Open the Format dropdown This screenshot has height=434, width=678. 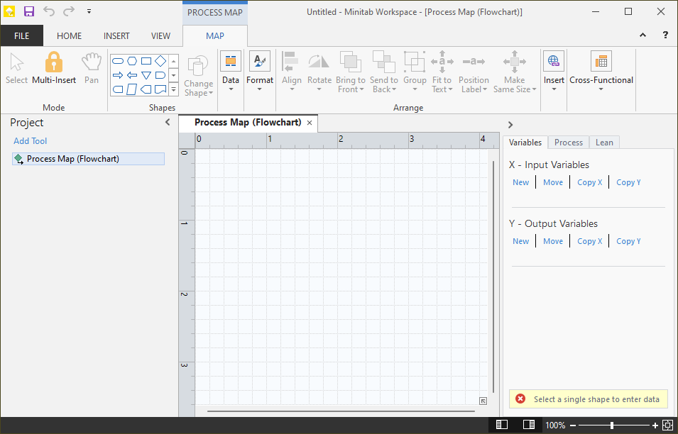tap(259, 71)
